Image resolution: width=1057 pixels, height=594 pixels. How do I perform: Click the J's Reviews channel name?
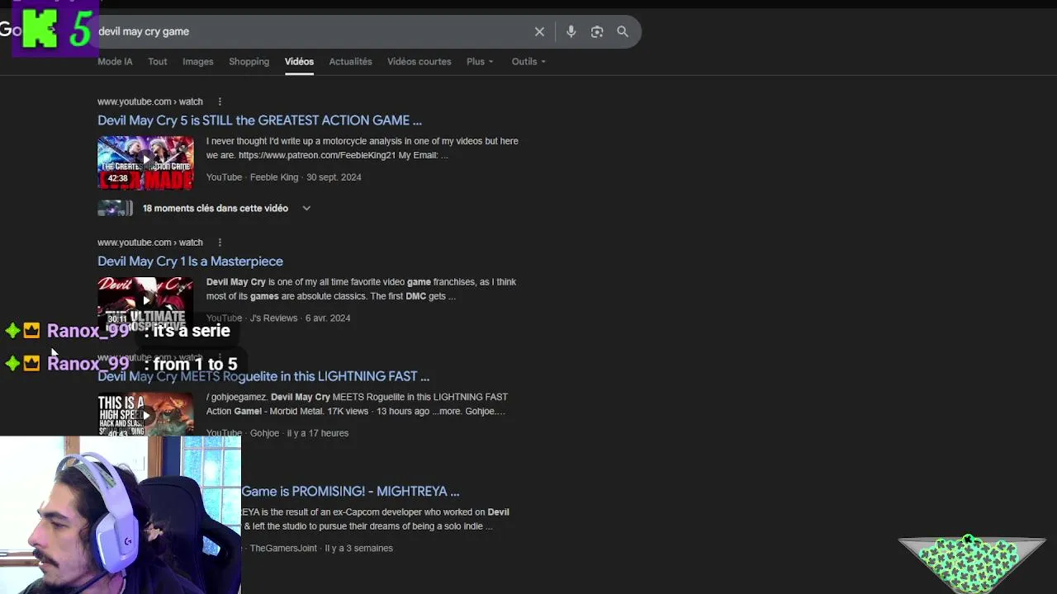[273, 318]
